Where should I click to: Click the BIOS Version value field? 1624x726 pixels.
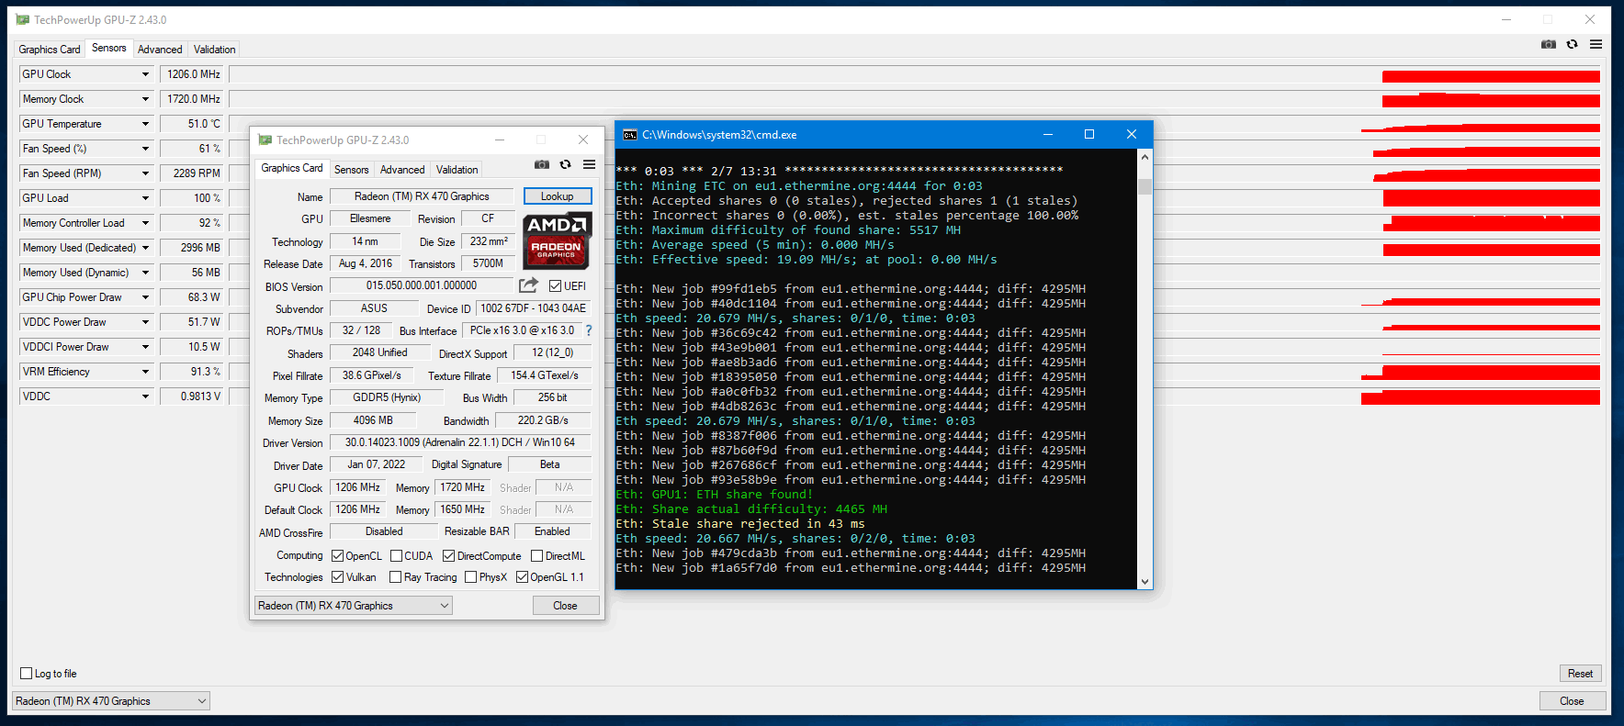422,285
